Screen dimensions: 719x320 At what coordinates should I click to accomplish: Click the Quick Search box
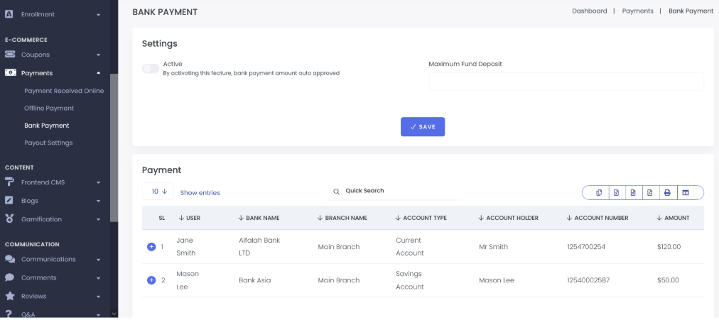tap(395, 191)
